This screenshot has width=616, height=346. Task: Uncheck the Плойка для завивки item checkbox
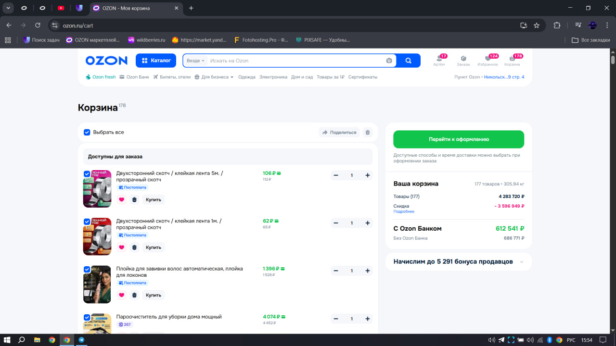coord(87,270)
